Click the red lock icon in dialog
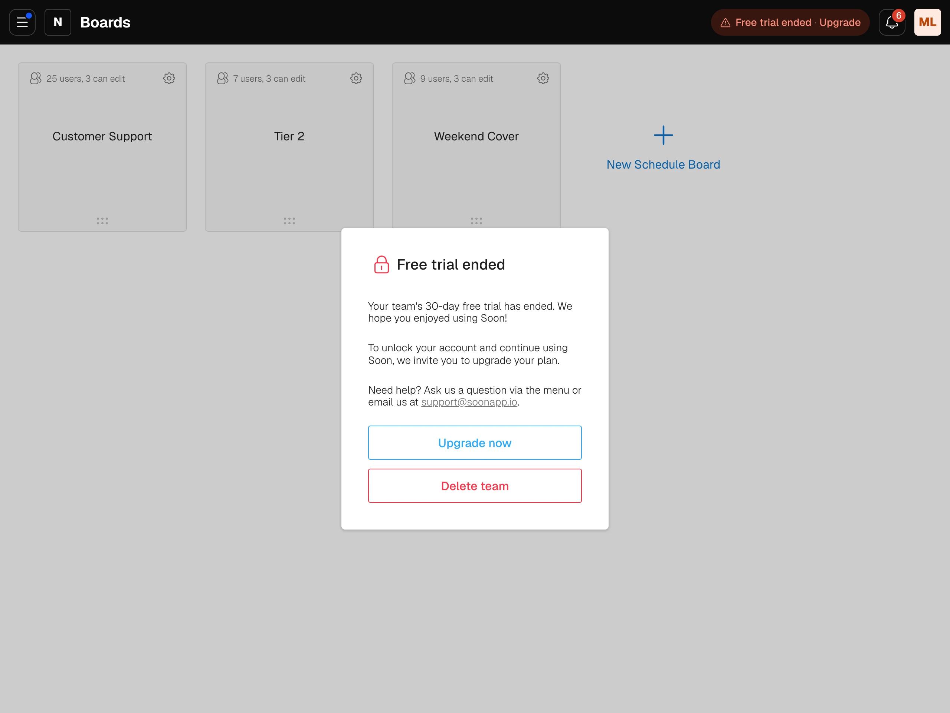The height and width of the screenshot is (713, 950). pyautogui.click(x=381, y=264)
